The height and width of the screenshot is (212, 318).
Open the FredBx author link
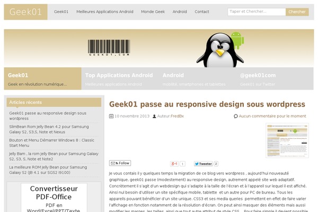point(177,116)
